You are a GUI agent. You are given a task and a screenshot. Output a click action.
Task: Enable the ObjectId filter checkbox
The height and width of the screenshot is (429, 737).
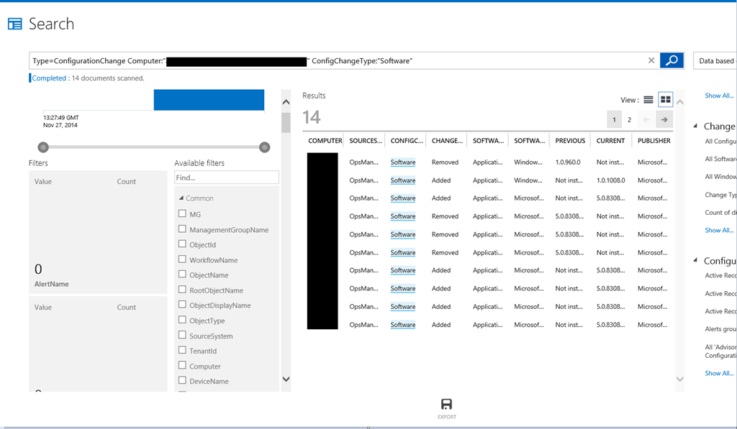point(182,244)
